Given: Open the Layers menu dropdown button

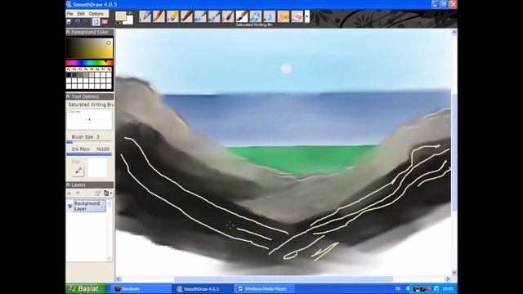Looking at the screenshot, I should click(x=108, y=193).
